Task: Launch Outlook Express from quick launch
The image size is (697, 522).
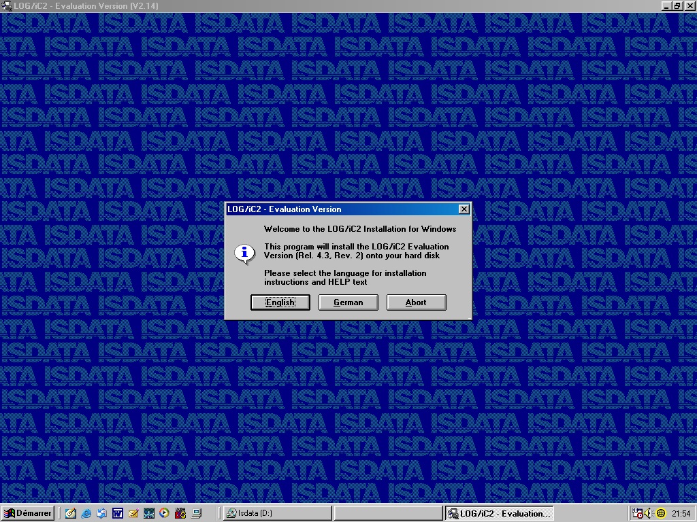Action: [x=102, y=513]
